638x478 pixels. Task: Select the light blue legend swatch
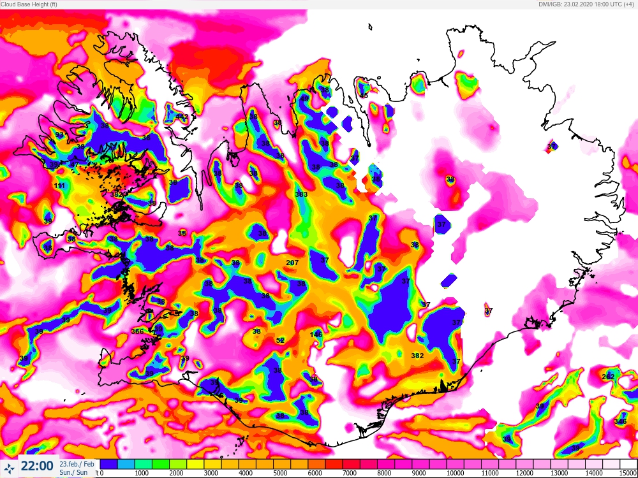[x=126, y=464]
